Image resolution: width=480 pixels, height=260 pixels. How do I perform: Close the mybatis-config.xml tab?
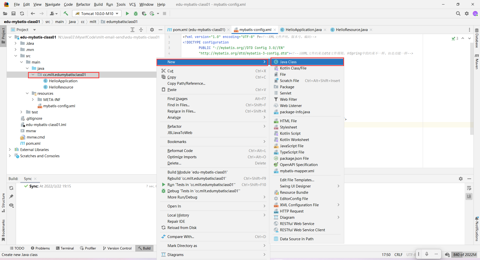[275, 30]
